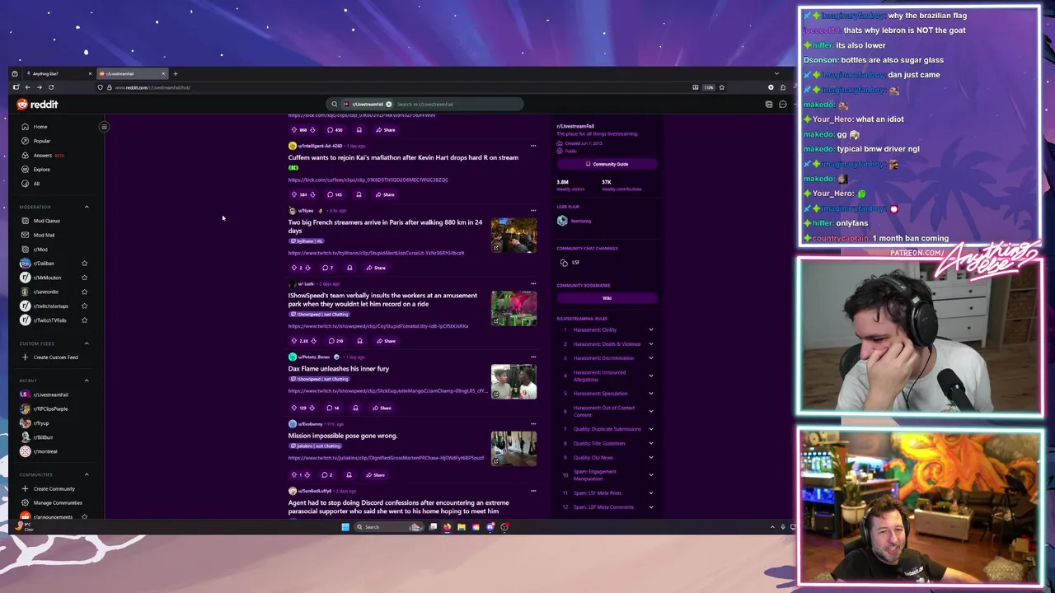This screenshot has height=593, width=1055.
Task: Open the icon left of chat in header
Action: pyautogui.click(x=769, y=105)
